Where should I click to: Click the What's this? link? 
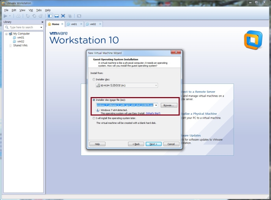(x=153, y=114)
